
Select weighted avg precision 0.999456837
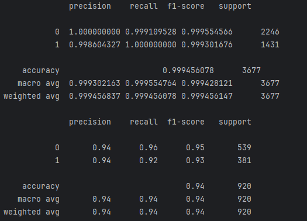pyautogui.click(x=95, y=96)
